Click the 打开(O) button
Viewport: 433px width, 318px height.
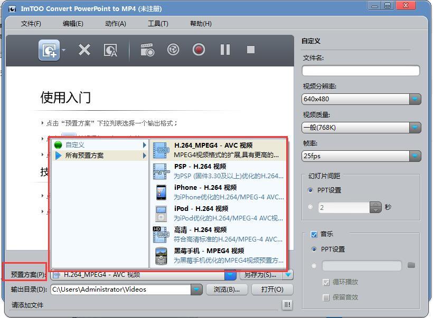coord(272,290)
